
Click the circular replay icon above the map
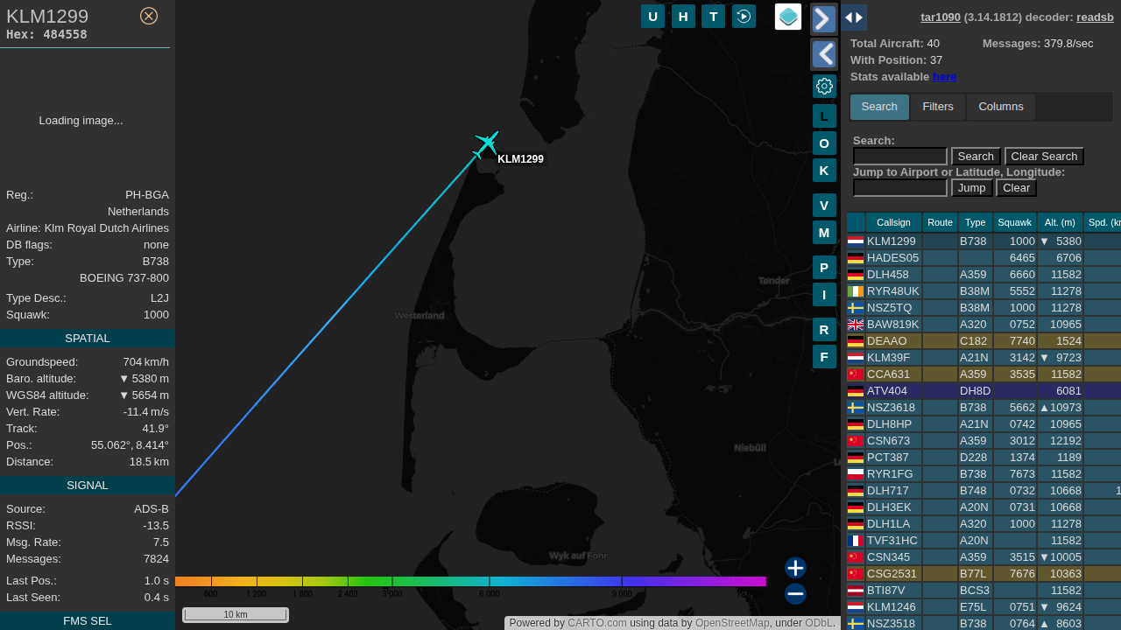click(x=744, y=16)
